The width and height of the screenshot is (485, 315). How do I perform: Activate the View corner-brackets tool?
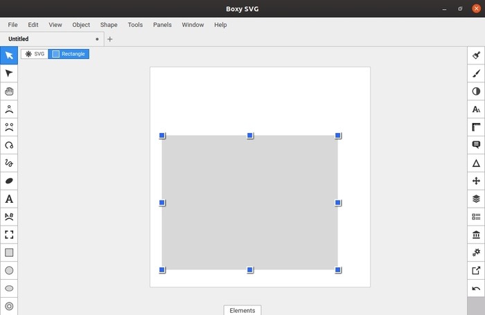point(9,235)
